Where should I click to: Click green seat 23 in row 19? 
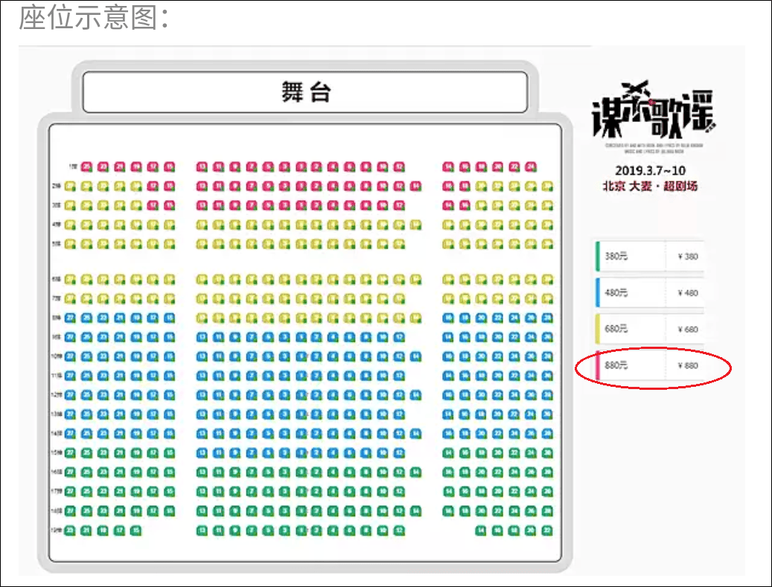(x=71, y=530)
